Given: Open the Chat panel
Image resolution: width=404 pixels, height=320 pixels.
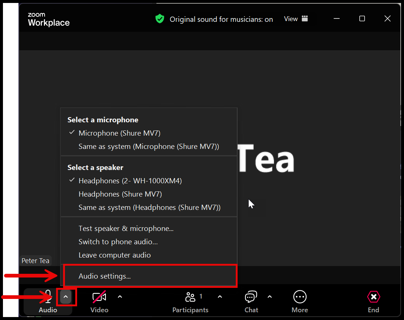Looking at the screenshot, I should point(251,297).
